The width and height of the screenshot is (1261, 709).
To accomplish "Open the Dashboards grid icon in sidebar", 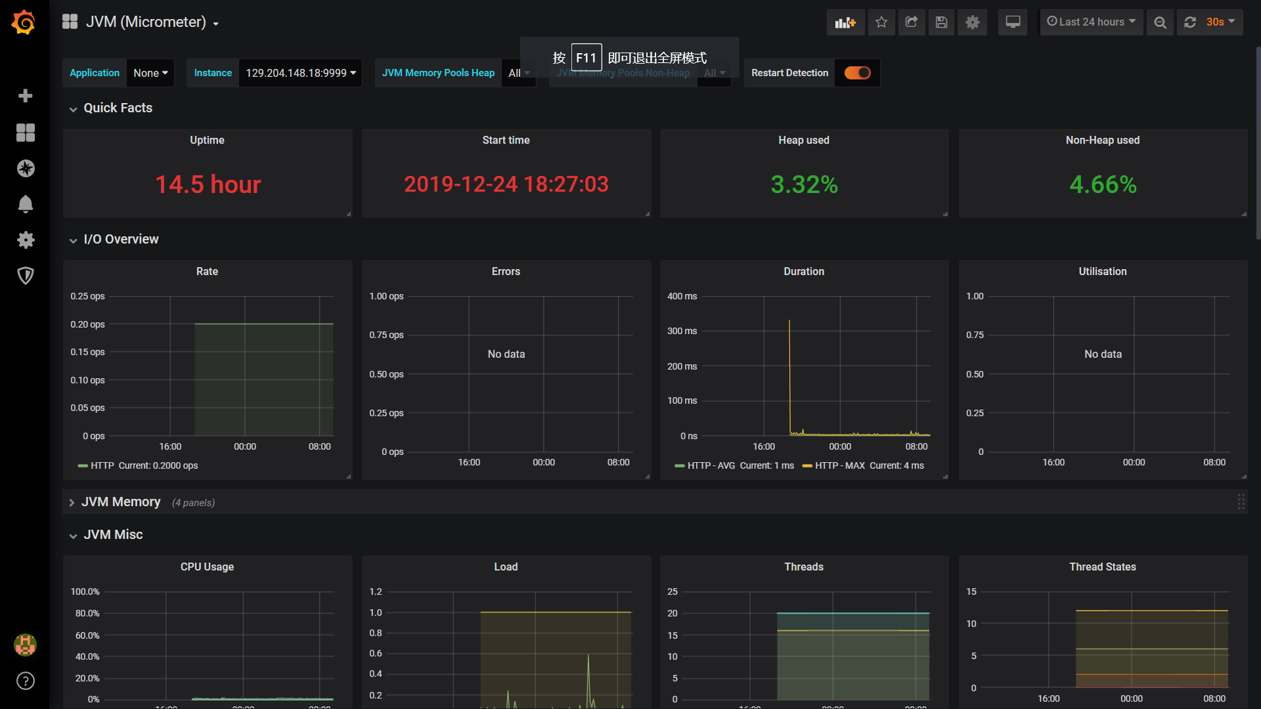I will click(25, 133).
